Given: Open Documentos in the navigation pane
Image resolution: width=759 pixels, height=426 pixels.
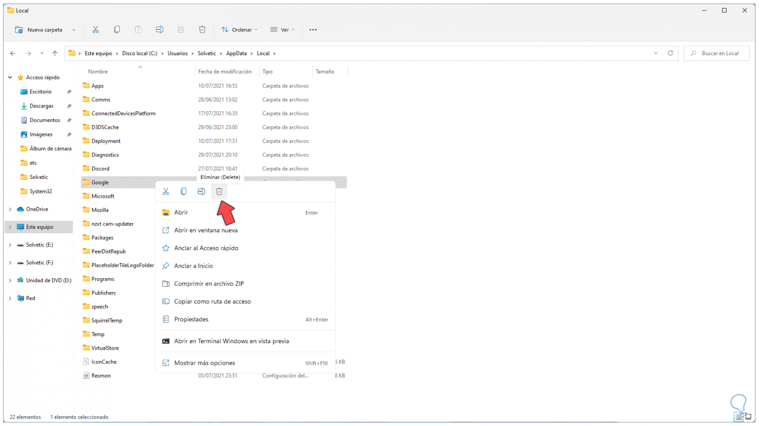Looking at the screenshot, I should (x=45, y=120).
